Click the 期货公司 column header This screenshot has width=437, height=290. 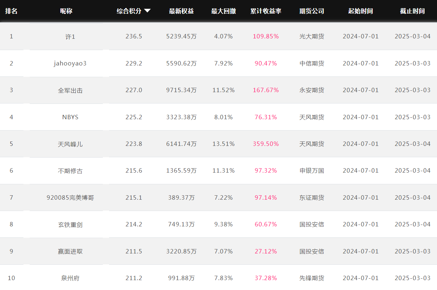312,11
